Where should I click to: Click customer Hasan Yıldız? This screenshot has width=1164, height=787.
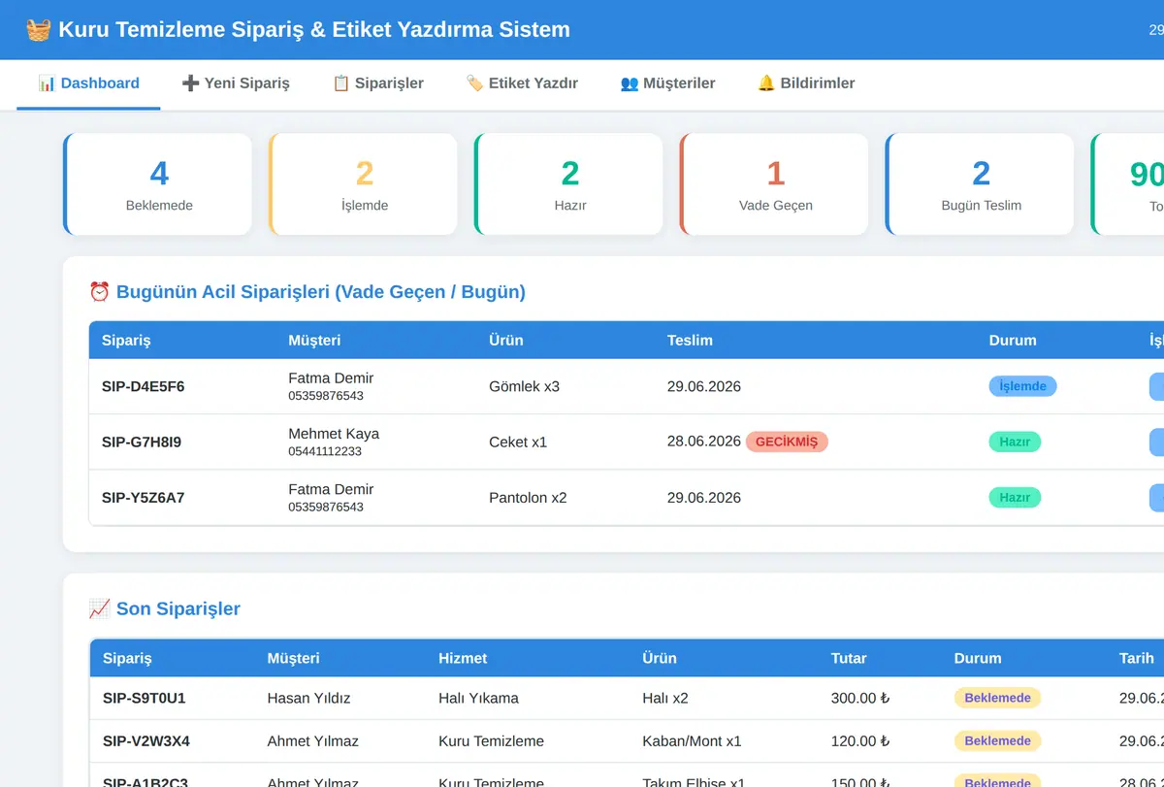coord(308,698)
